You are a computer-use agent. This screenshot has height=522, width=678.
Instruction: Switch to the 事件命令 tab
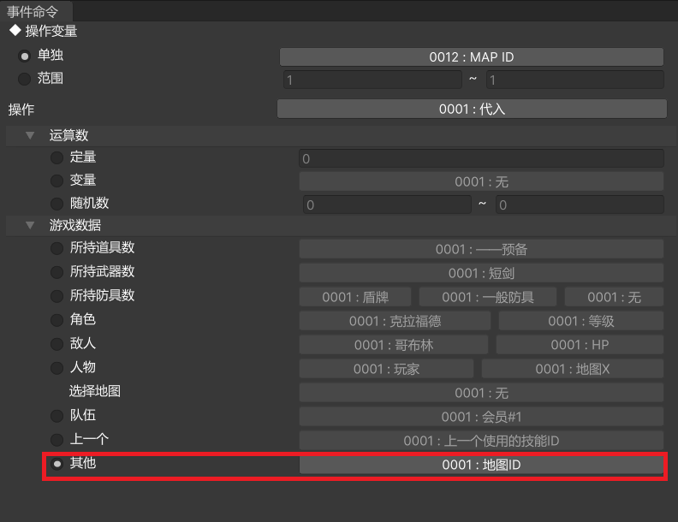click(x=36, y=11)
